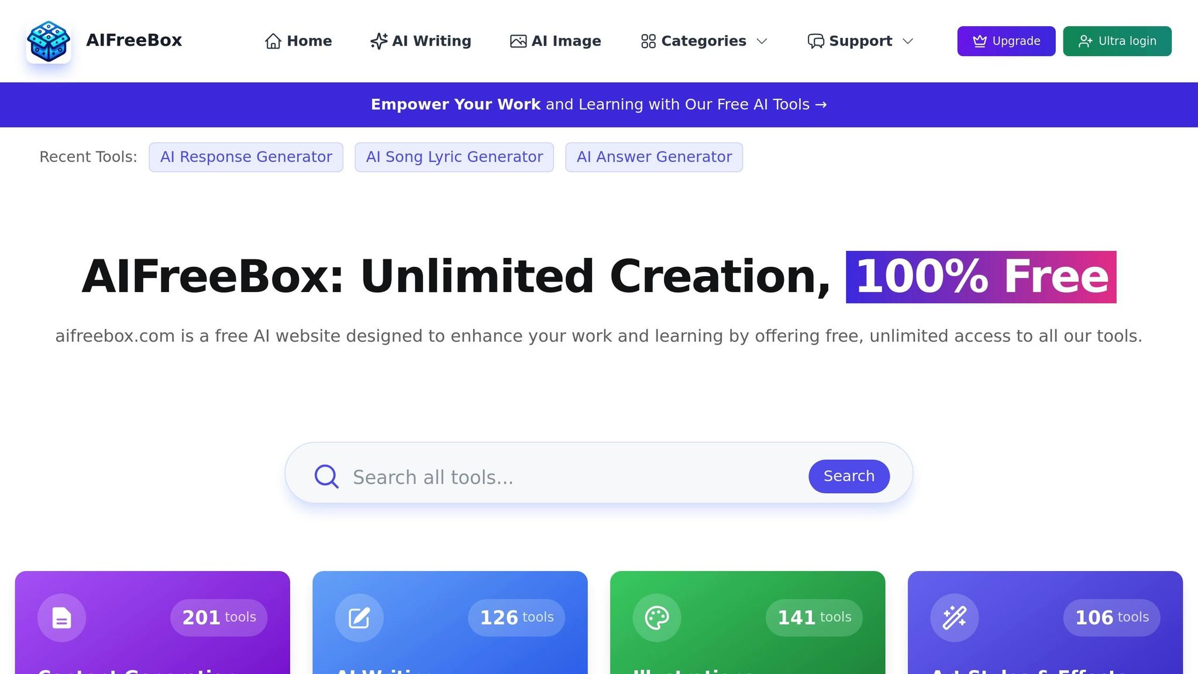The height and width of the screenshot is (674, 1198).
Task: Click the house icon beside Home
Action: tap(273, 41)
